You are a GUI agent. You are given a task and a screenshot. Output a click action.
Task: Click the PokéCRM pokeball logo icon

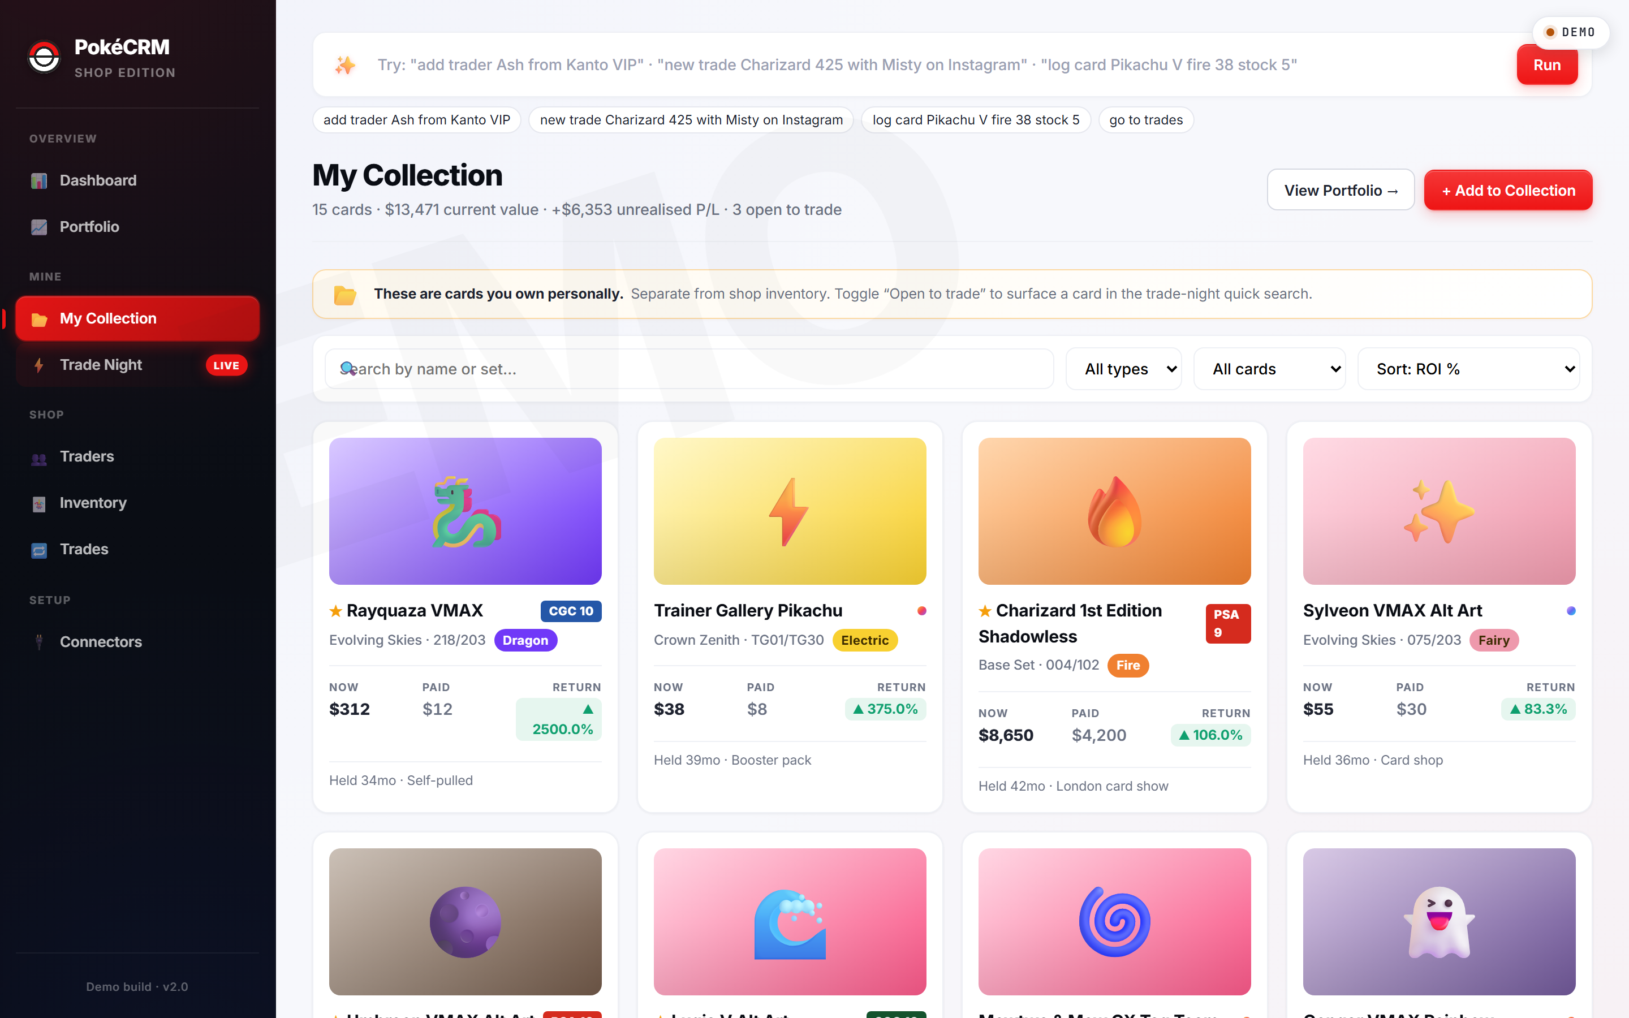tap(45, 57)
